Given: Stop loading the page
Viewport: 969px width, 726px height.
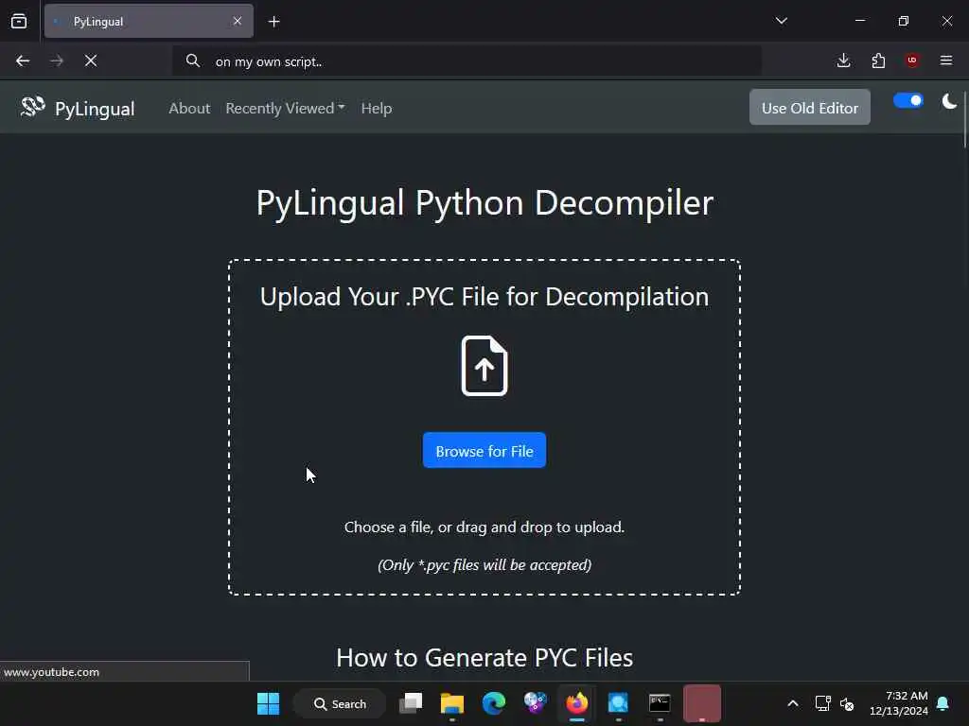Looking at the screenshot, I should click(x=91, y=60).
